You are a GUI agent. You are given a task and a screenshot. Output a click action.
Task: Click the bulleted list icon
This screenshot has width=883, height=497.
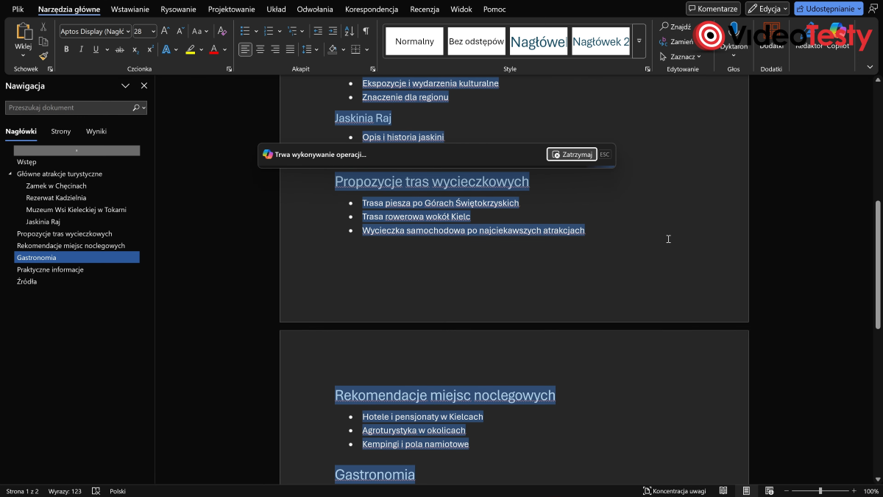245,31
